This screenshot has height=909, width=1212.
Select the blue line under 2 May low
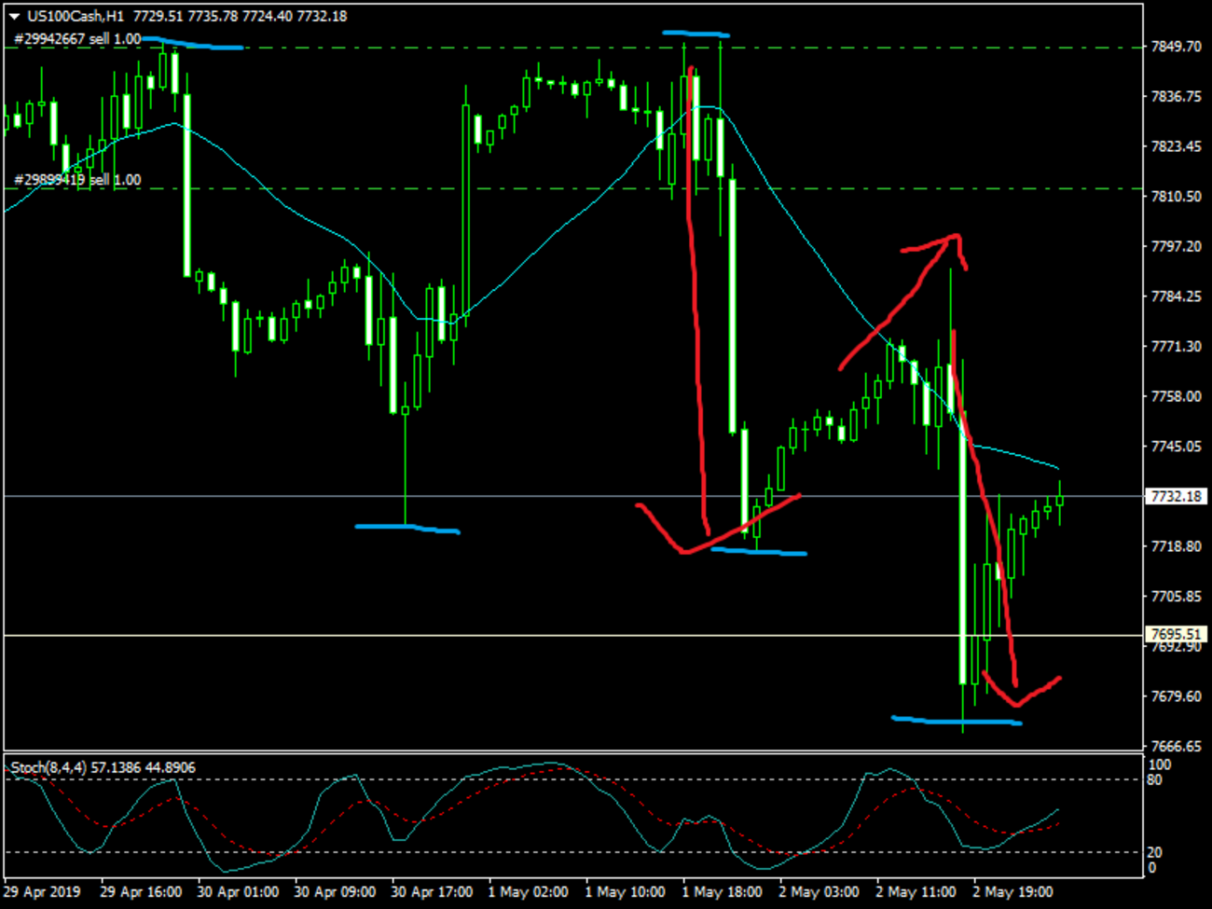[957, 720]
